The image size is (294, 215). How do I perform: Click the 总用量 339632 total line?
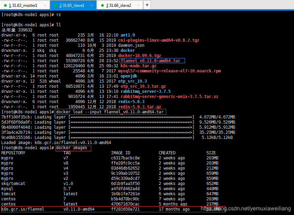(x=17, y=30)
